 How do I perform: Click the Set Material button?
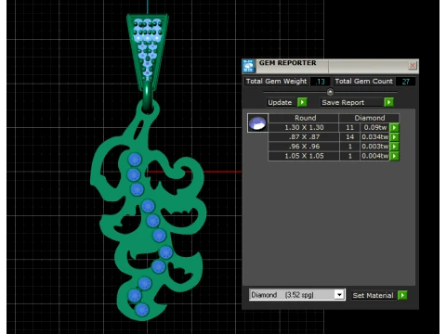coord(374,295)
